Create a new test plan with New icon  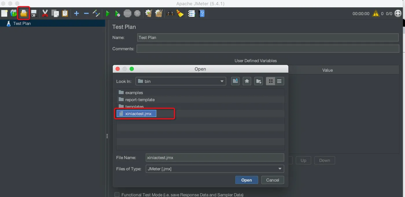tap(4, 13)
